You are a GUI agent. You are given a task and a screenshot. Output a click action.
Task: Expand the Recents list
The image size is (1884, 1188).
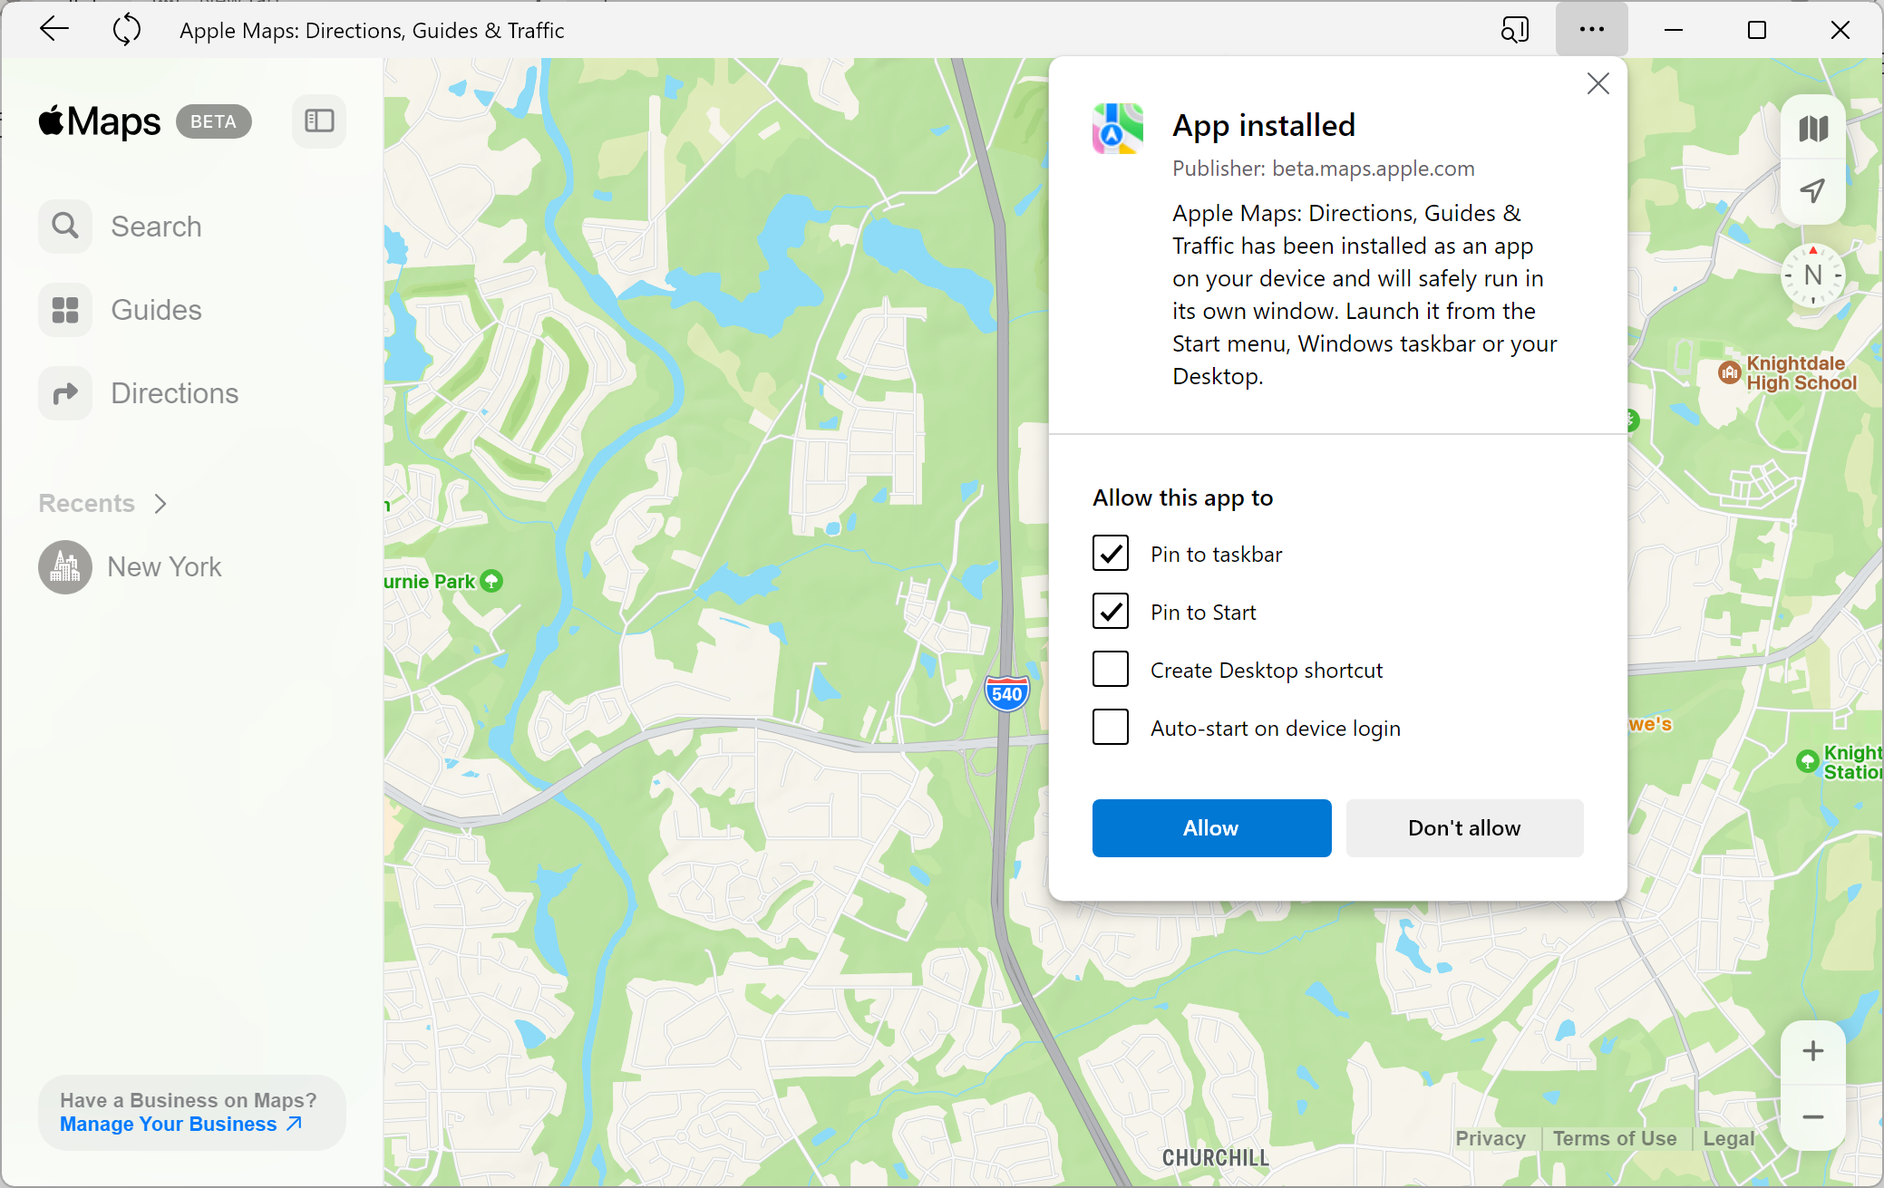(x=160, y=503)
